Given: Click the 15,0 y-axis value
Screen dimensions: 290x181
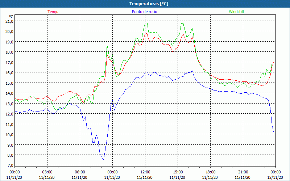Looking at the screenshot, I should click(9, 83).
